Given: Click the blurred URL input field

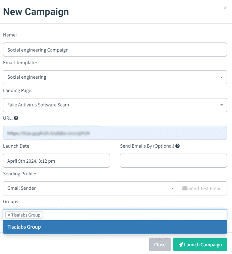Looking at the screenshot, I should point(115,133).
